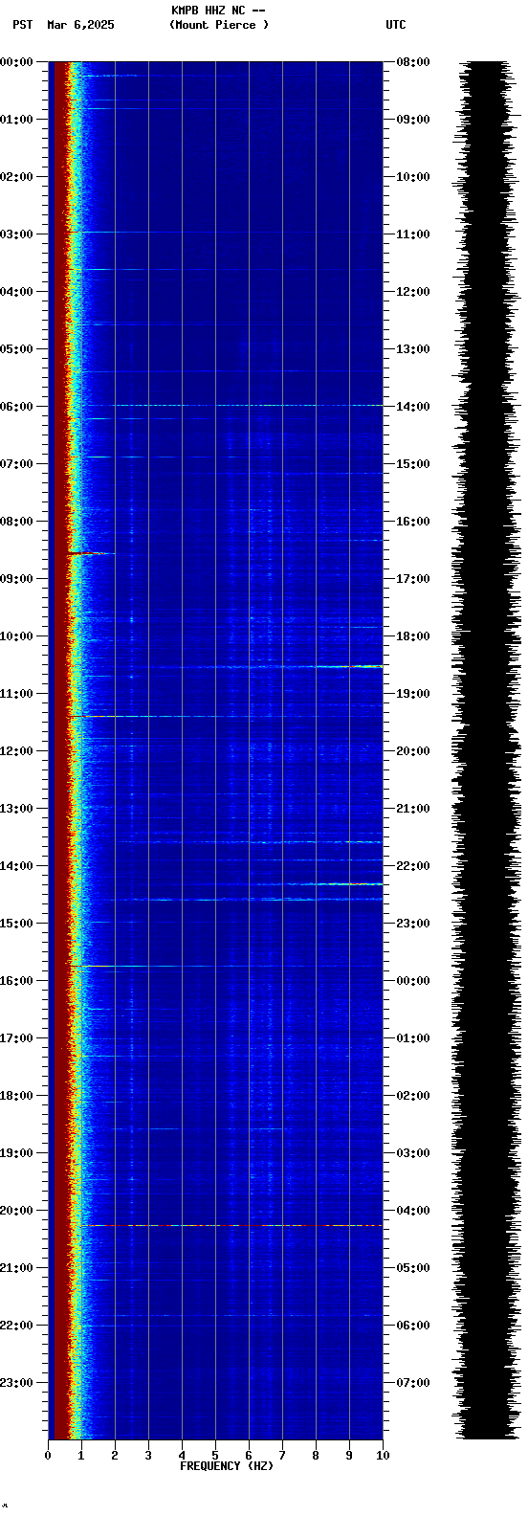Click the 20:00 UTC time label
528x1516 pixels.
(x=413, y=751)
